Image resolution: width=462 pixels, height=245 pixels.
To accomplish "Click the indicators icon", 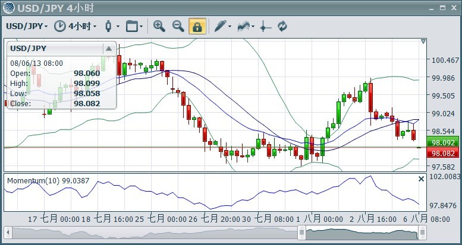I will (244, 26).
